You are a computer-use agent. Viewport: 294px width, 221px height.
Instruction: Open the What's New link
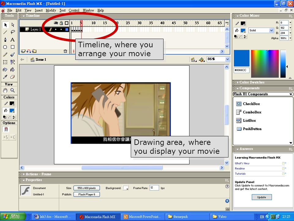click(242, 164)
